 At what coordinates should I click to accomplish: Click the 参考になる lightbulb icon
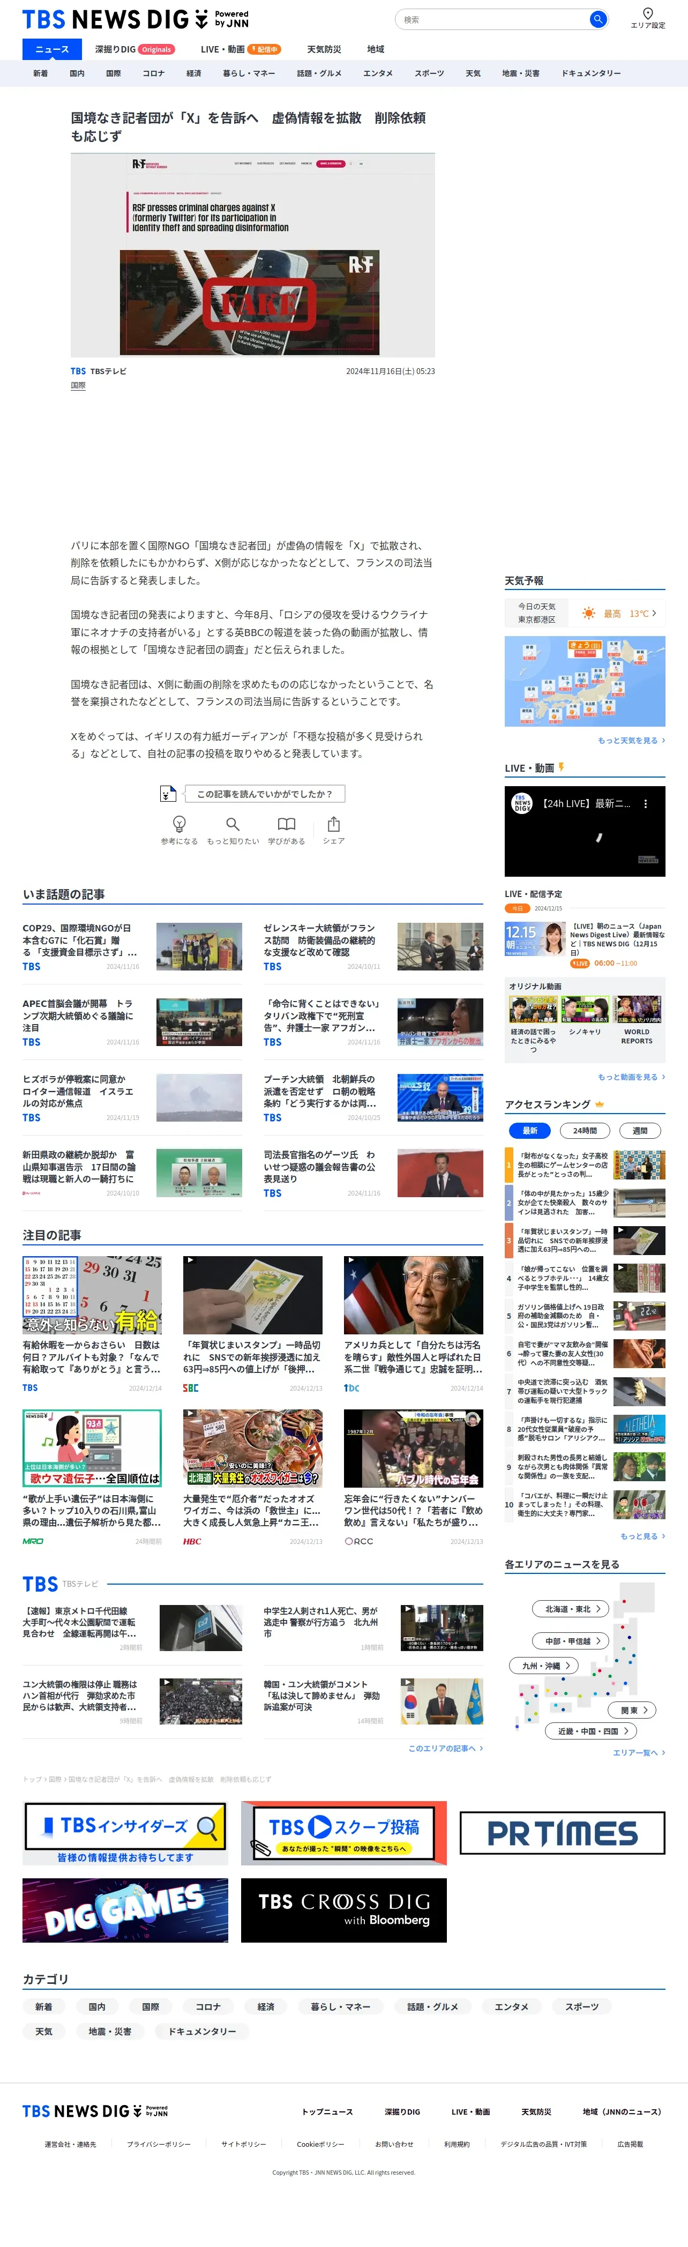point(179,824)
